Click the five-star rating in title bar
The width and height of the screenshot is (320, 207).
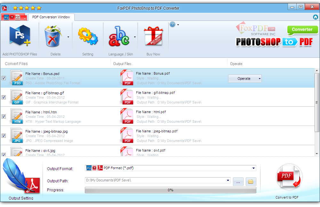[x=27, y=8]
